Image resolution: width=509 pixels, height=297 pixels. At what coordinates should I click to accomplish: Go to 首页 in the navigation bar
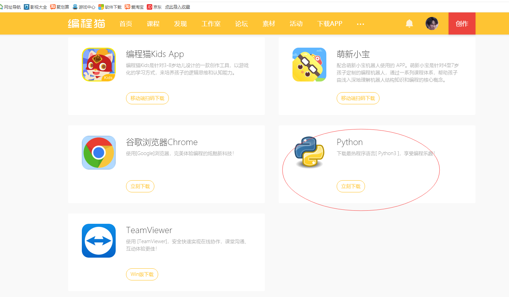coord(126,24)
